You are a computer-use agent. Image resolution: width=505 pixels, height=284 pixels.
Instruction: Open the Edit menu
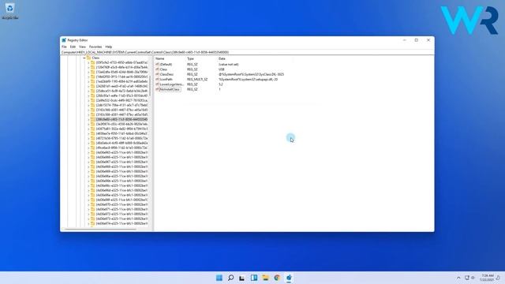click(x=73, y=47)
